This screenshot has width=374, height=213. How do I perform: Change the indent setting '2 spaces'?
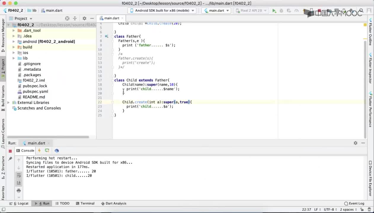pyautogui.click(x=348, y=209)
